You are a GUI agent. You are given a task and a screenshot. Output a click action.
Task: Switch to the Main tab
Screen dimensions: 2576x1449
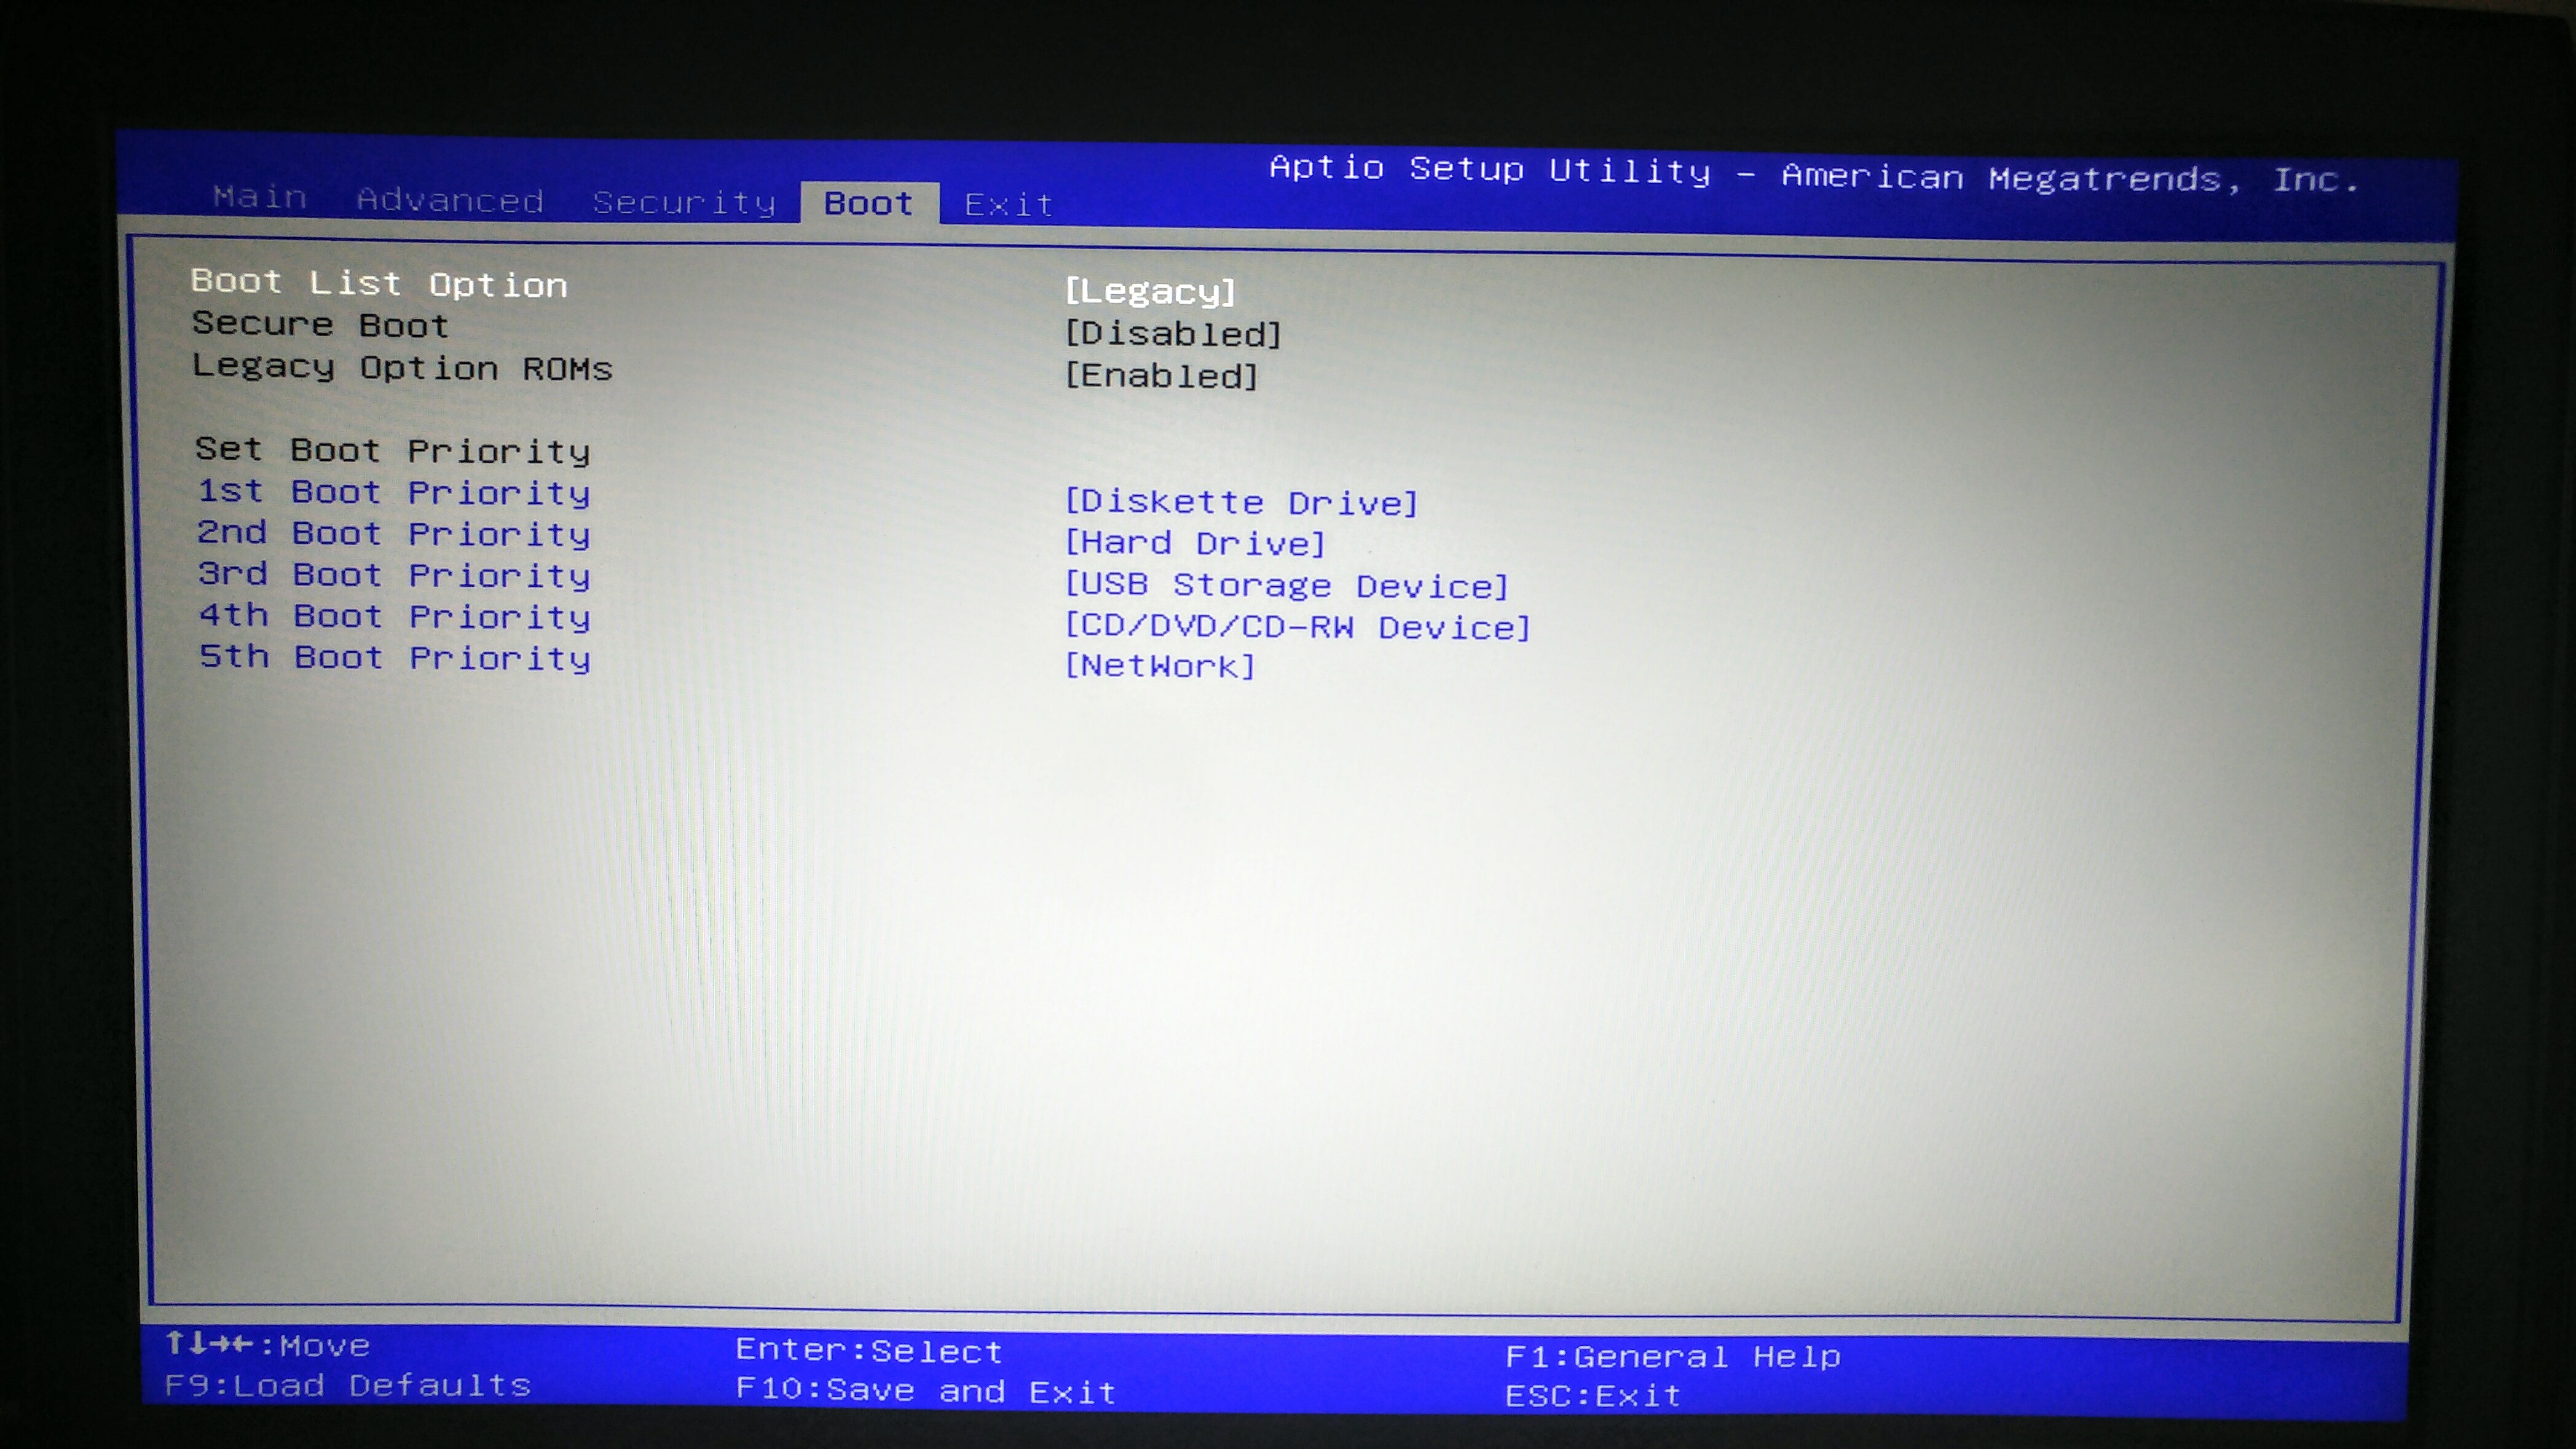click(259, 197)
